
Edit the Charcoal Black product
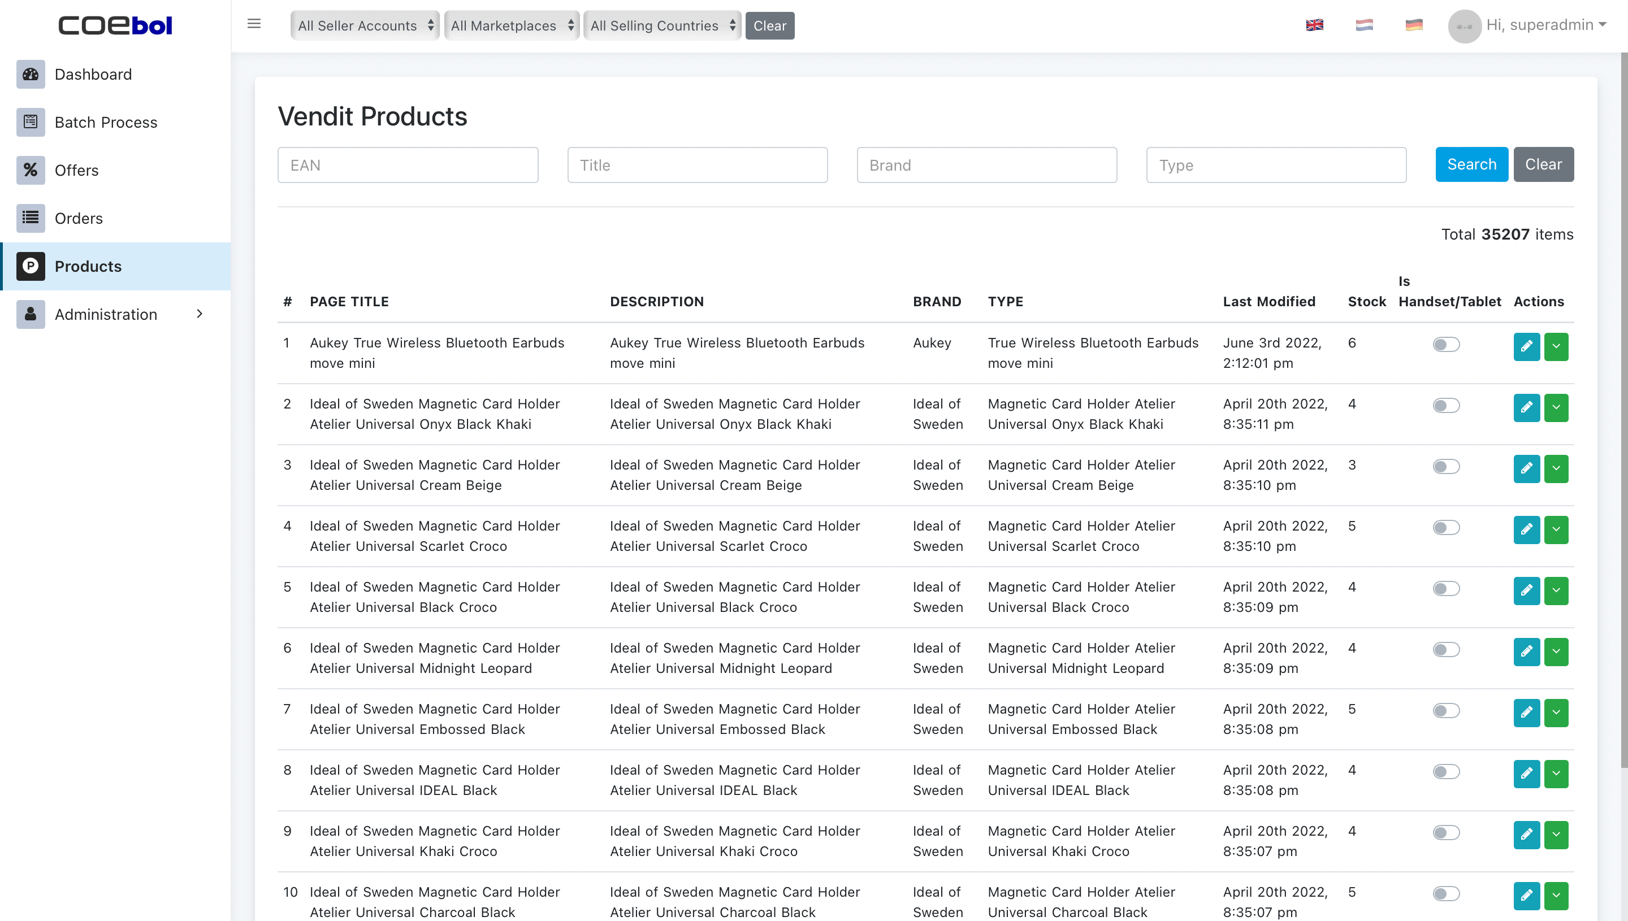pyautogui.click(x=1526, y=896)
